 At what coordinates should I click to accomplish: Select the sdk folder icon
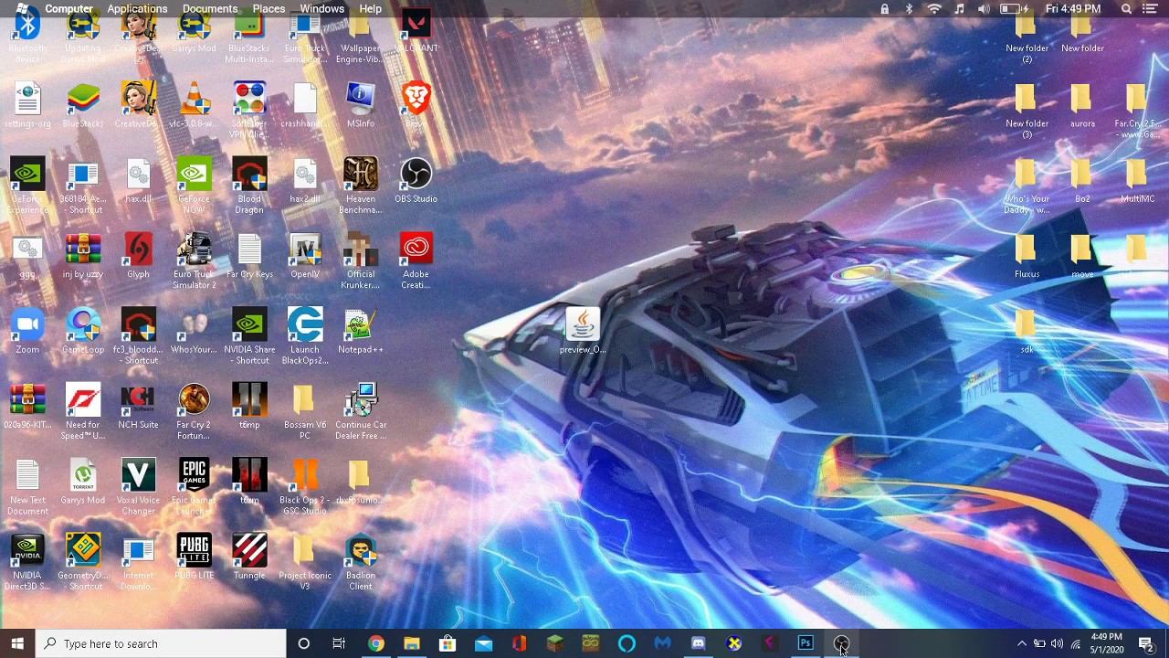coord(1027,324)
